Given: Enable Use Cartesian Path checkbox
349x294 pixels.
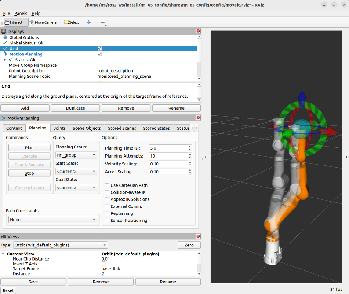Looking at the screenshot, I should point(108,185).
